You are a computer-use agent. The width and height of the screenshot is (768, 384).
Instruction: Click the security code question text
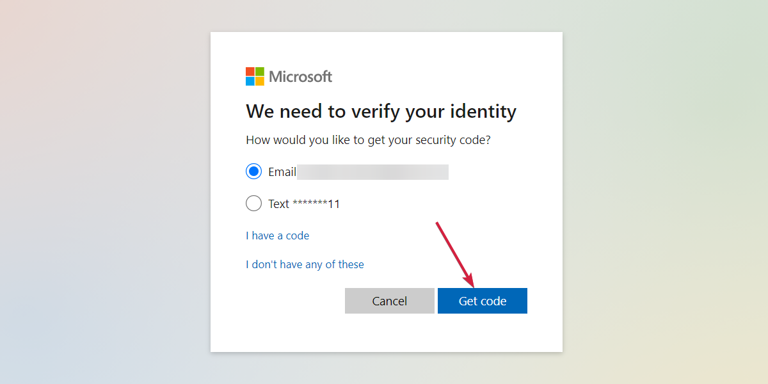tap(368, 140)
